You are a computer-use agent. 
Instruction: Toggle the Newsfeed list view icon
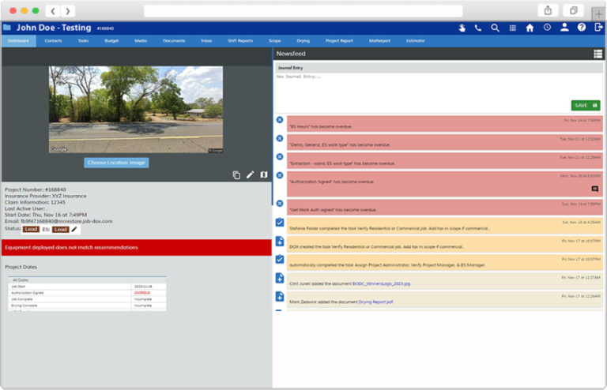tap(598, 54)
